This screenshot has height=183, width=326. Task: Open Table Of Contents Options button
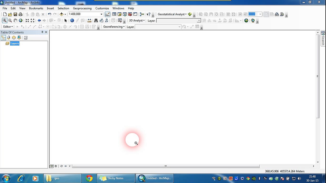tap(26, 38)
